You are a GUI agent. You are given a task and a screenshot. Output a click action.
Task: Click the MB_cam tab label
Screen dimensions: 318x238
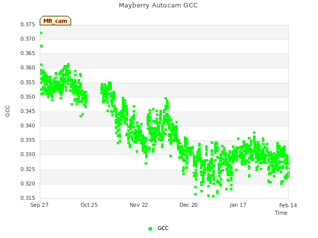click(x=55, y=21)
